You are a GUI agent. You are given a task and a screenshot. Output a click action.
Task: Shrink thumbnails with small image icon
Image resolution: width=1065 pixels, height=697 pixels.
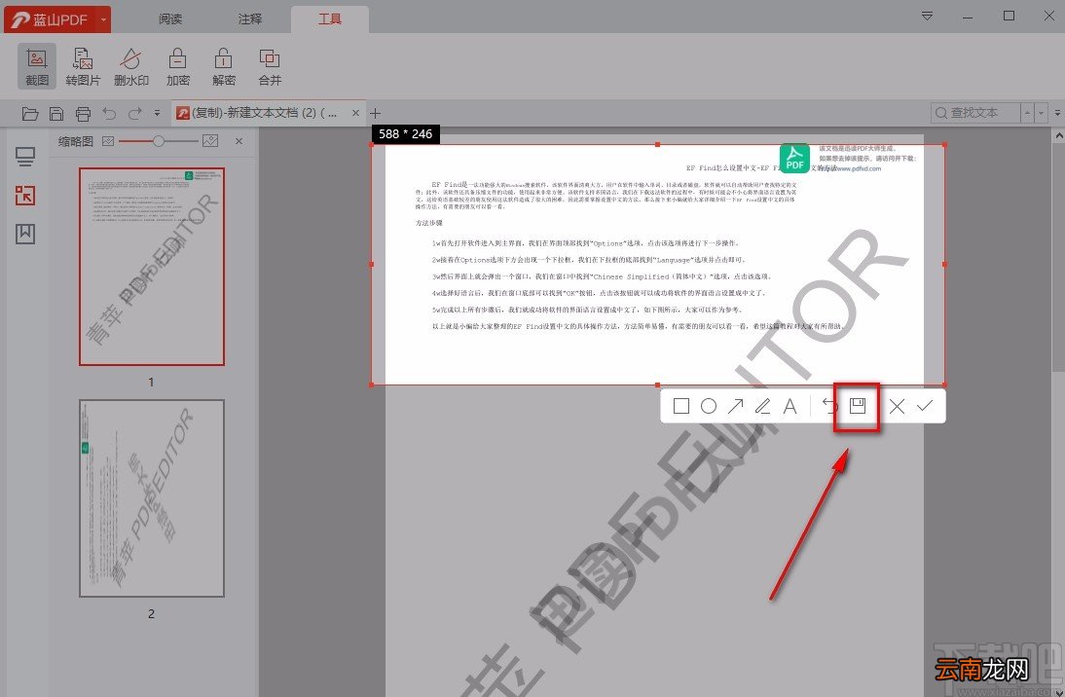108,141
